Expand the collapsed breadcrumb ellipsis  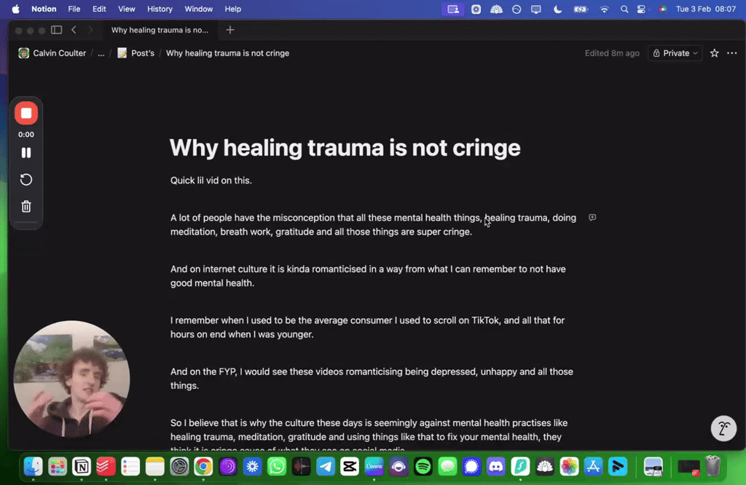pos(101,53)
